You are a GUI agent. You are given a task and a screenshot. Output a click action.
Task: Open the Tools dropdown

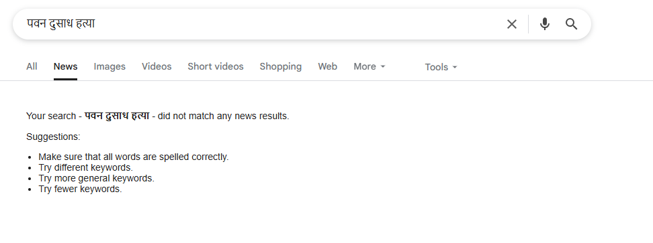click(x=441, y=67)
